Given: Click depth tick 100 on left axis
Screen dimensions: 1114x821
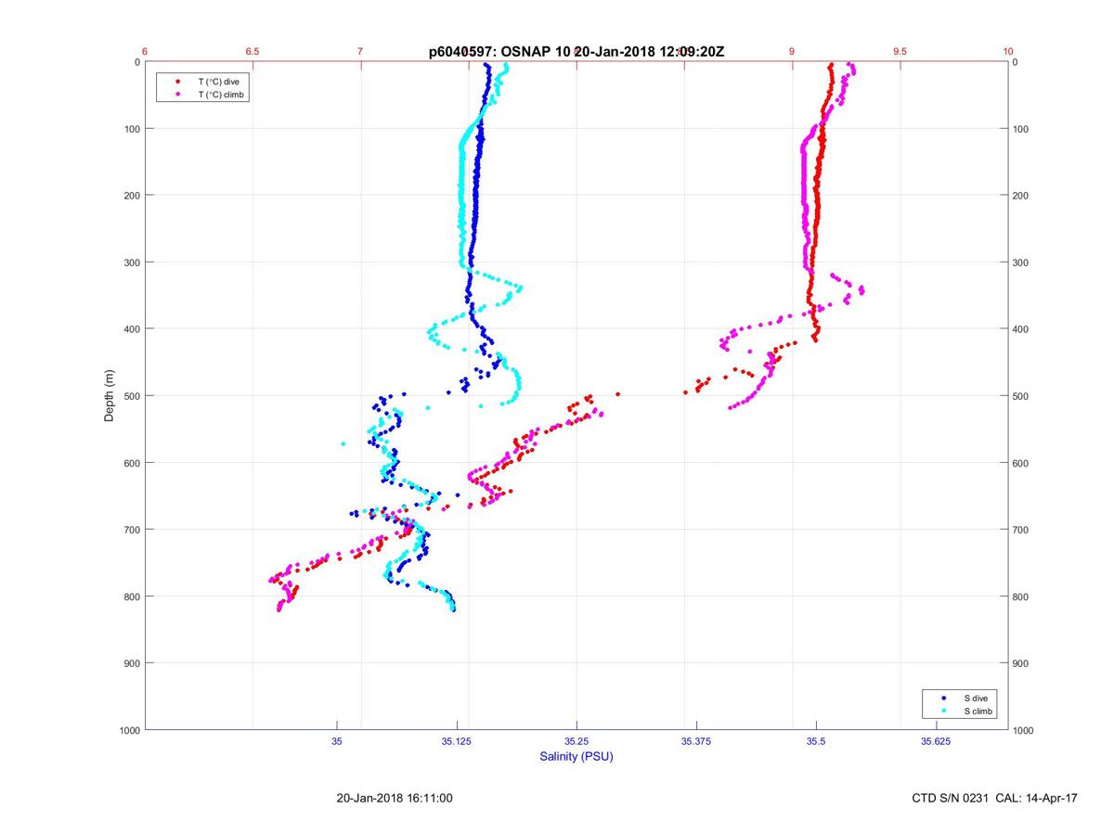Looking at the screenshot, I should [x=131, y=129].
